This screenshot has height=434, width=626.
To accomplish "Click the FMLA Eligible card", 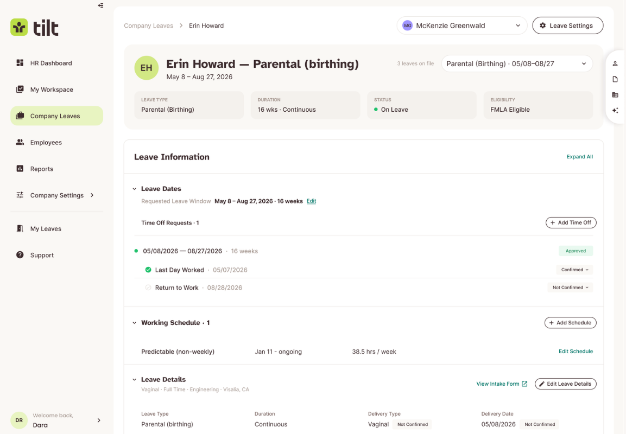I will pos(538,105).
